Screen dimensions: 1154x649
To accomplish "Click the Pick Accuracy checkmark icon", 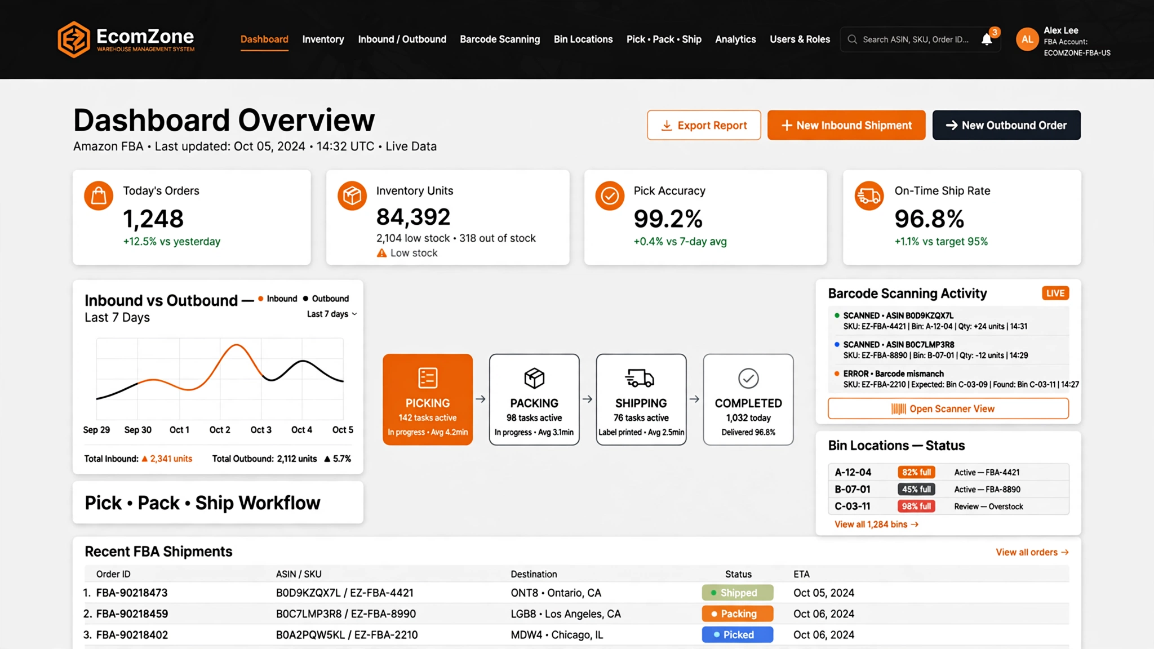I will 610,195.
